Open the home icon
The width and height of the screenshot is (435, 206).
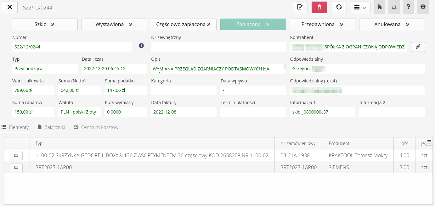click(380, 7)
